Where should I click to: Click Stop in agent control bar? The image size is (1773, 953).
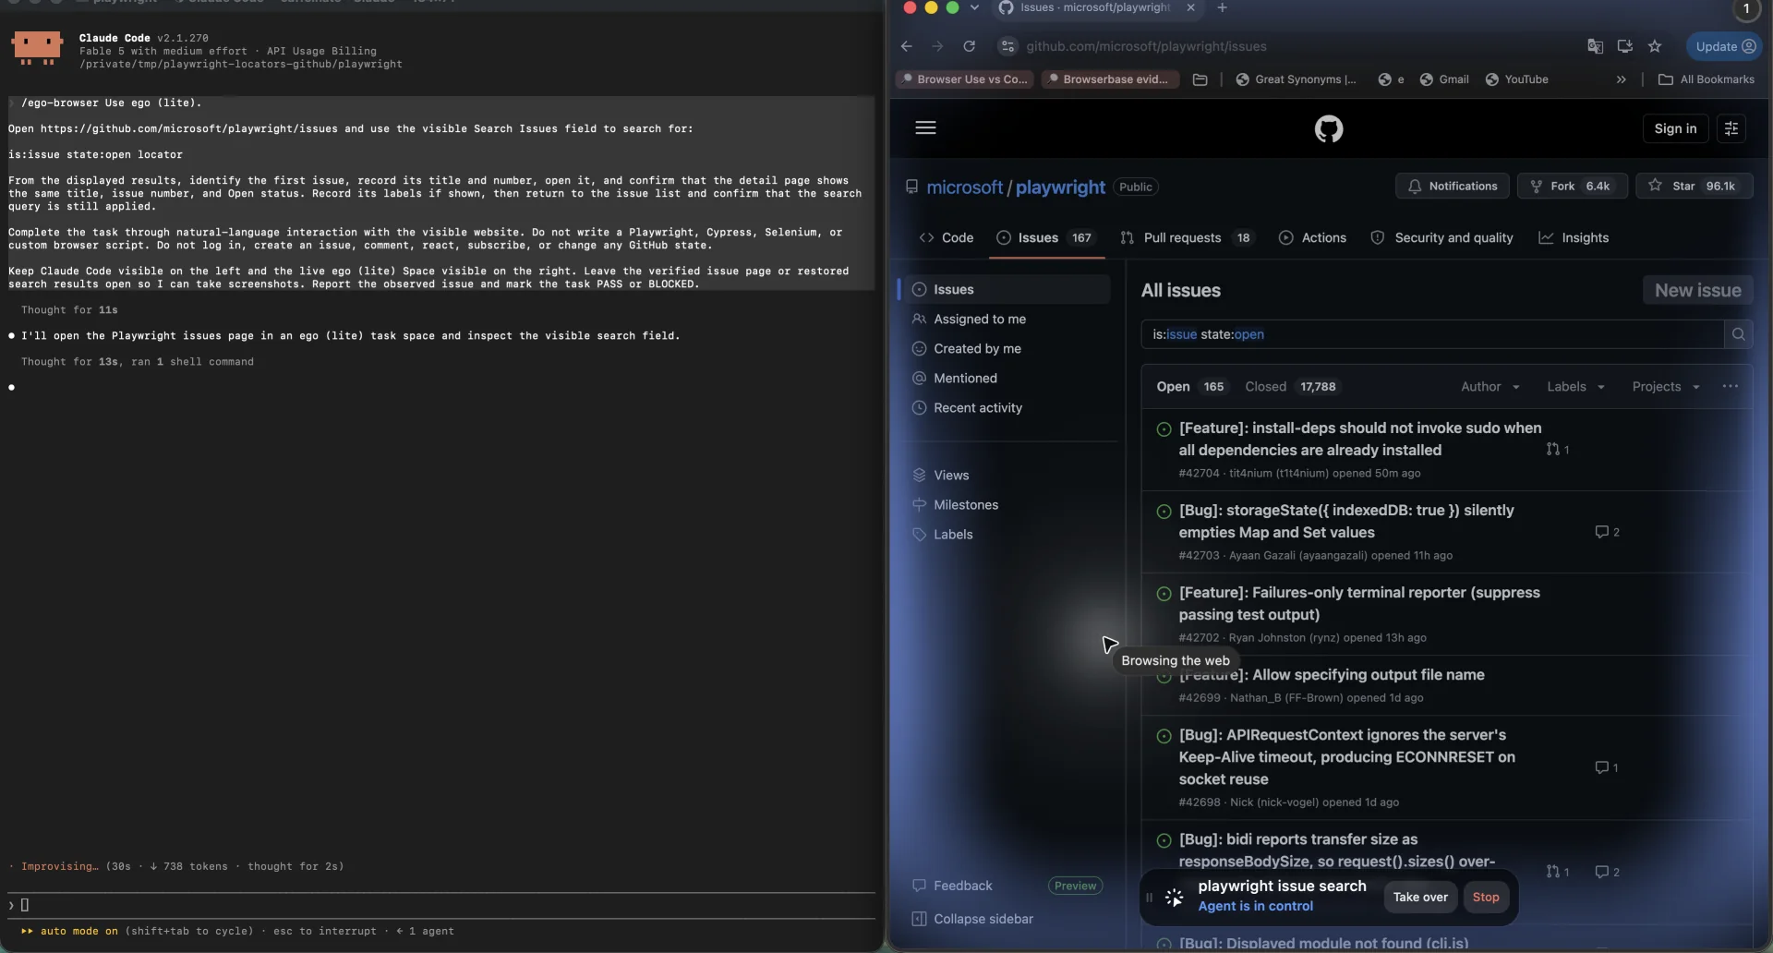click(x=1486, y=898)
